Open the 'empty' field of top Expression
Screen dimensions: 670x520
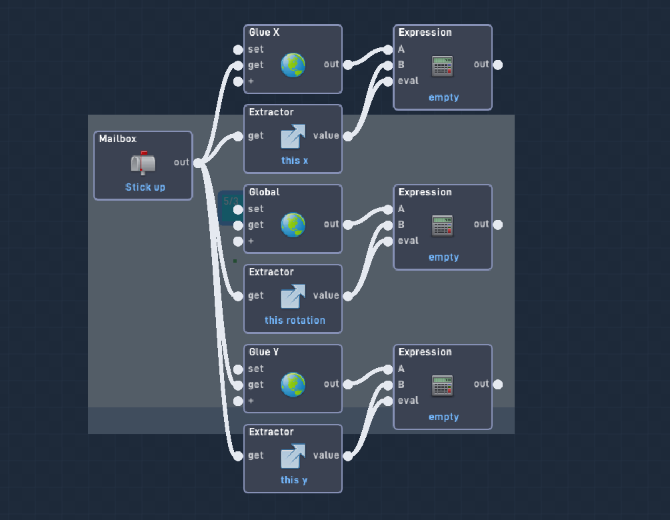coord(443,97)
